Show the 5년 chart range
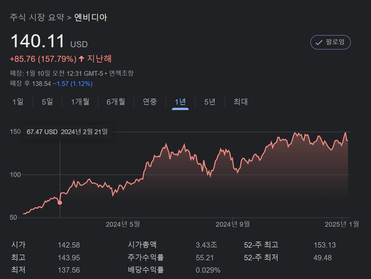 (210, 102)
